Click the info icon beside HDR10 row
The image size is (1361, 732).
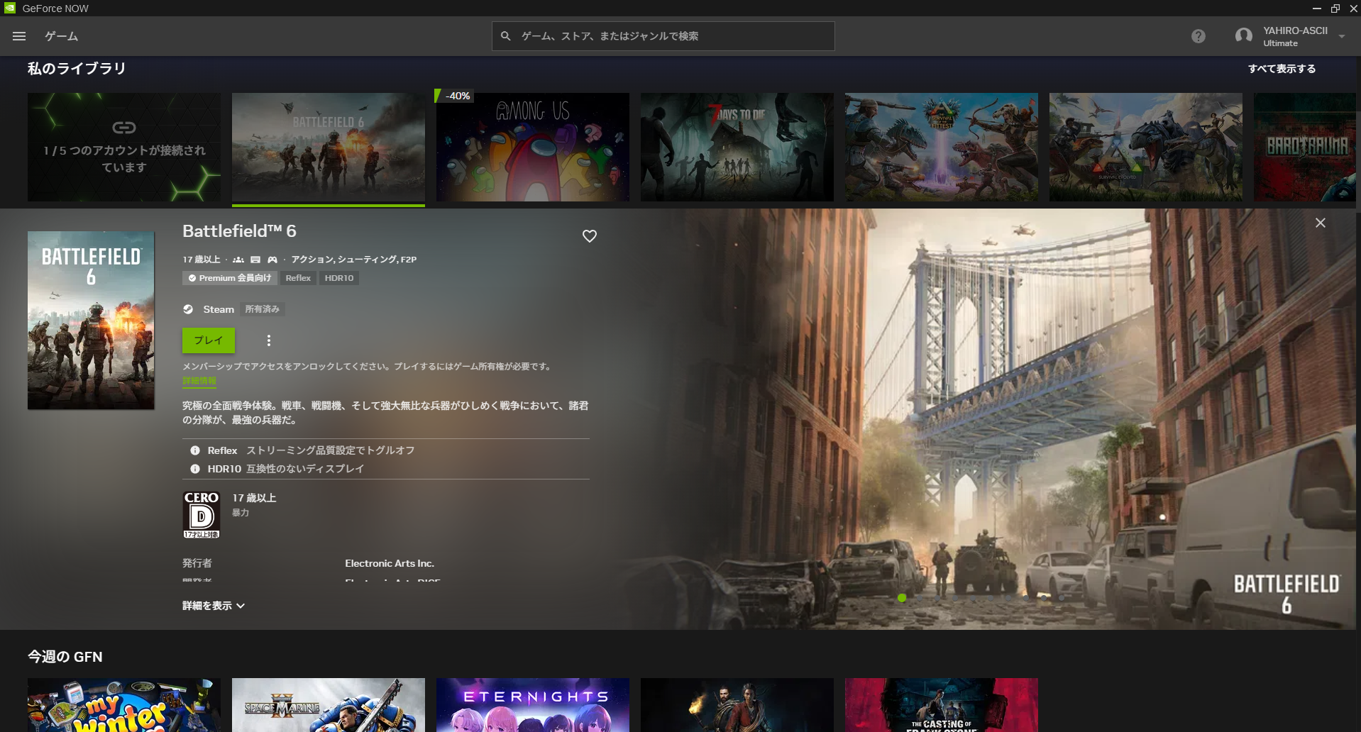coord(195,469)
